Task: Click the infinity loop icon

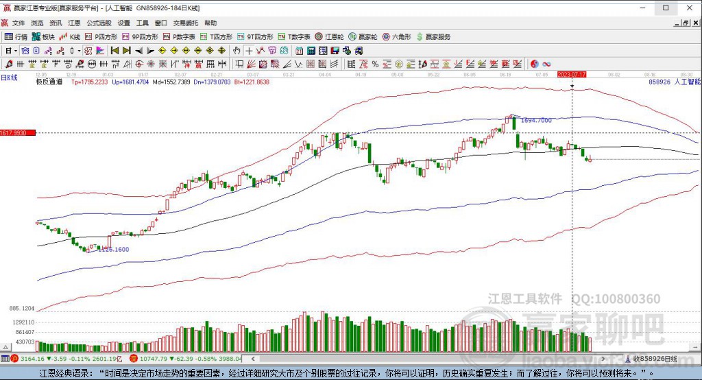Action: pyautogui.click(x=546, y=64)
